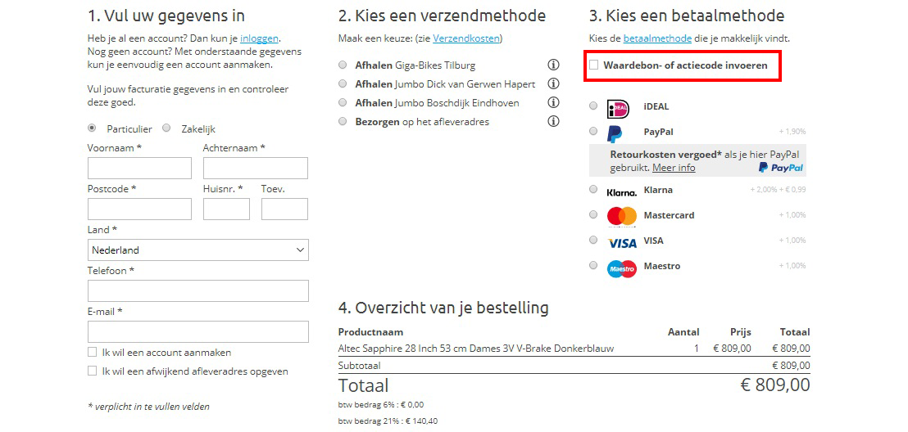908x432 pixels.
Task: Focus the Voornaam input field
Action: pos(139,169)
